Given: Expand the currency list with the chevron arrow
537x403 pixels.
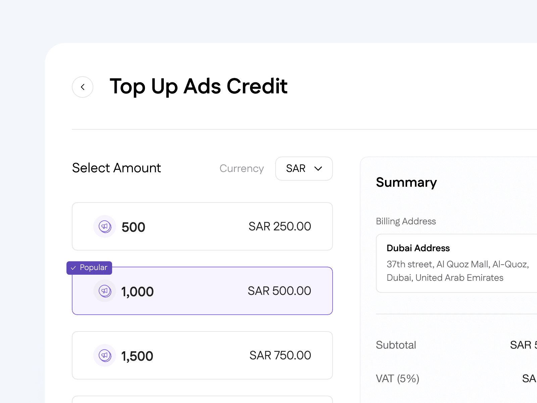Looking at the screenshot, I should coord(318,169).
